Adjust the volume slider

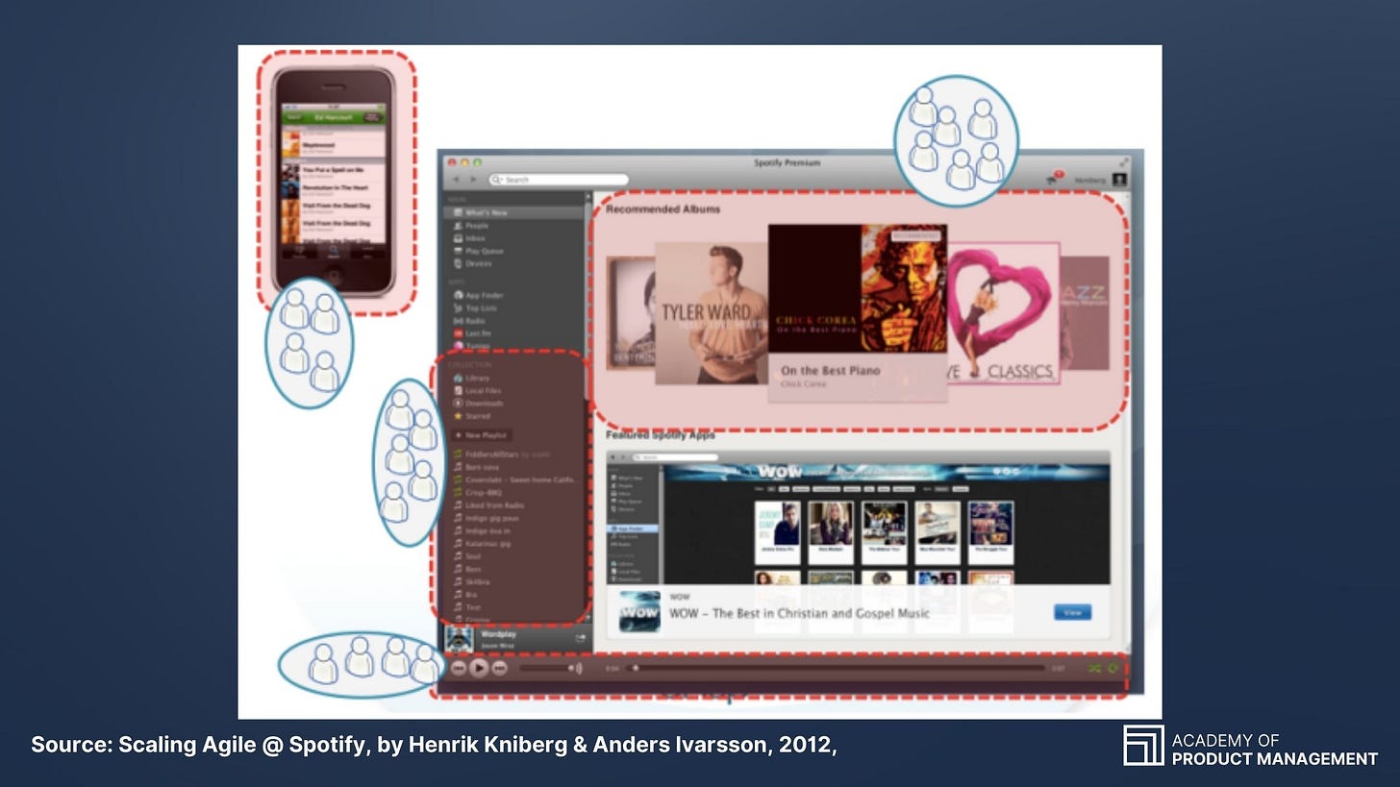coord(543,668)
